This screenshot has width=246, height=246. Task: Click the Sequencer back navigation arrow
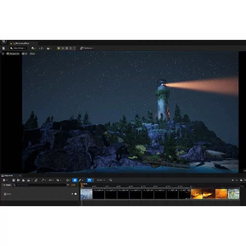233,180
